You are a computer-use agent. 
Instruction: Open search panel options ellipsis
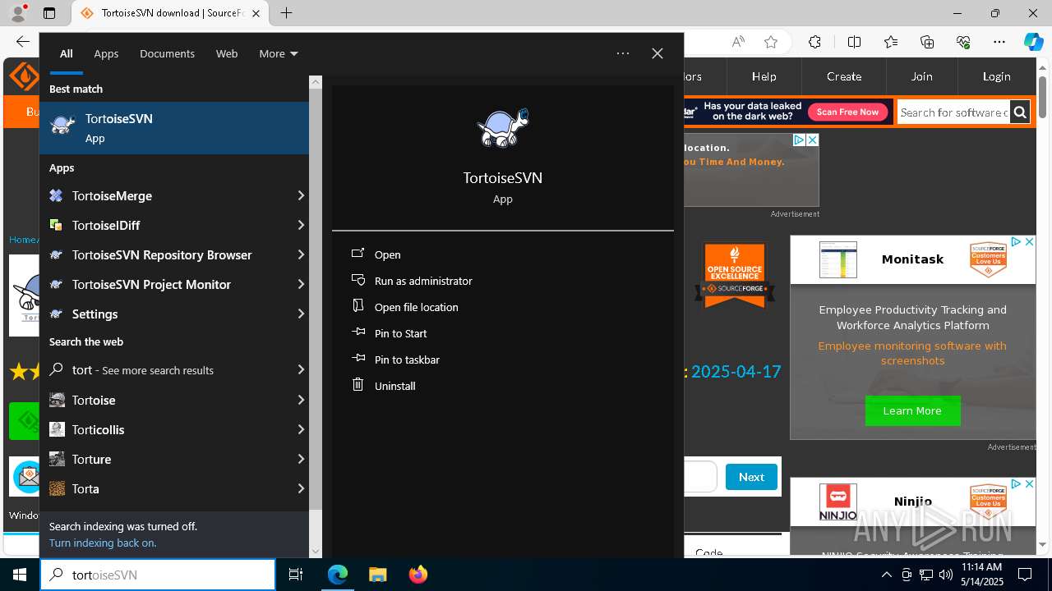point(623,53)
